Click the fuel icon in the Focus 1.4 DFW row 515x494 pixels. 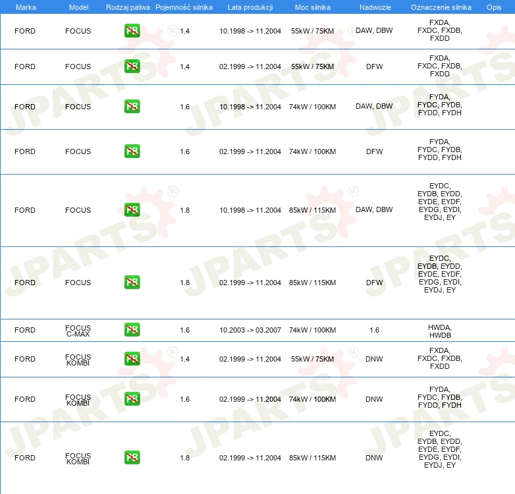132,66
